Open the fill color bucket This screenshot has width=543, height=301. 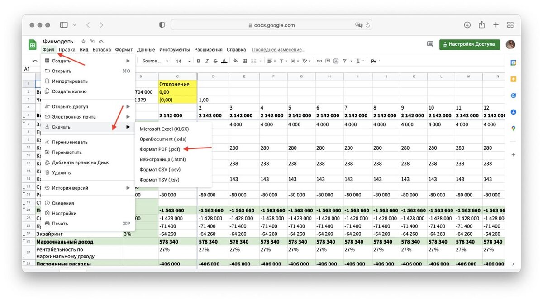(235, 61)
